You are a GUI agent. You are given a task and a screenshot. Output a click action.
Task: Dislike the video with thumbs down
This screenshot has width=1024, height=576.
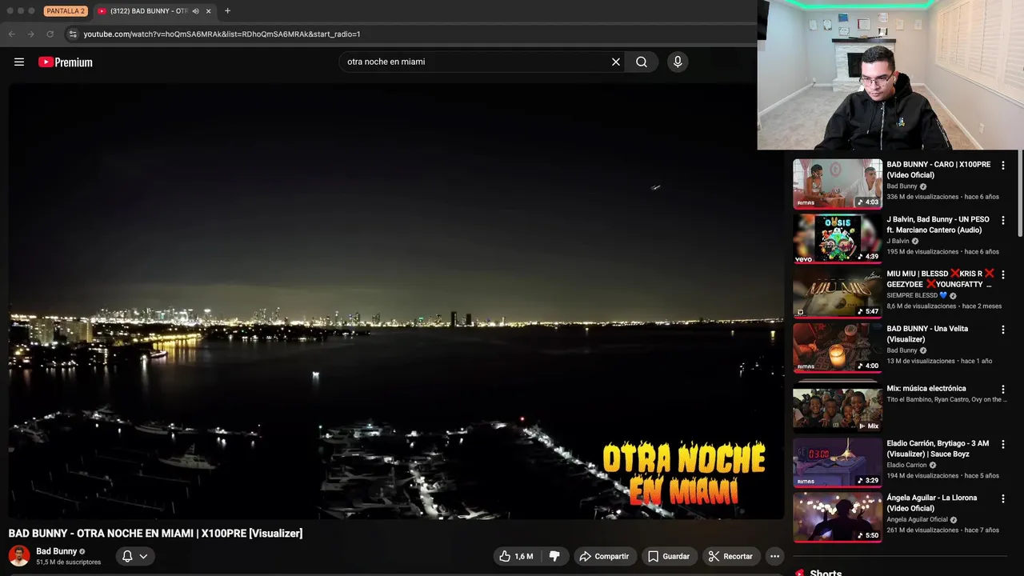tap(554, 556)
